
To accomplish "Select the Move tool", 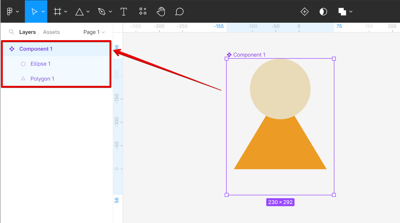I will pos(34,12).
